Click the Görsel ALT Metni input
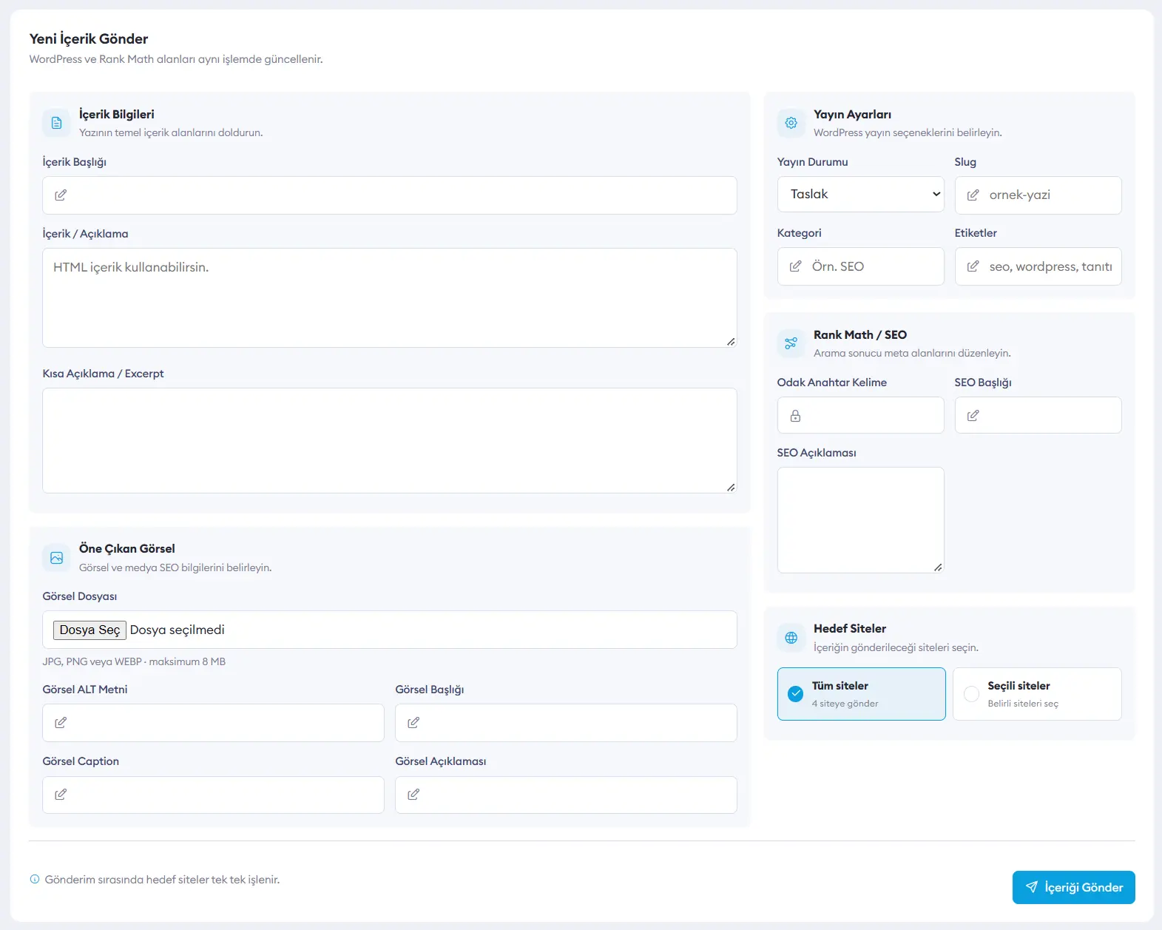Viewport: 1162px width, 930px height. click(x=213, y=723)
